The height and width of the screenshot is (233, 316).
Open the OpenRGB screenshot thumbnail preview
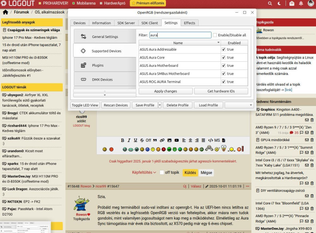[25, 227]
